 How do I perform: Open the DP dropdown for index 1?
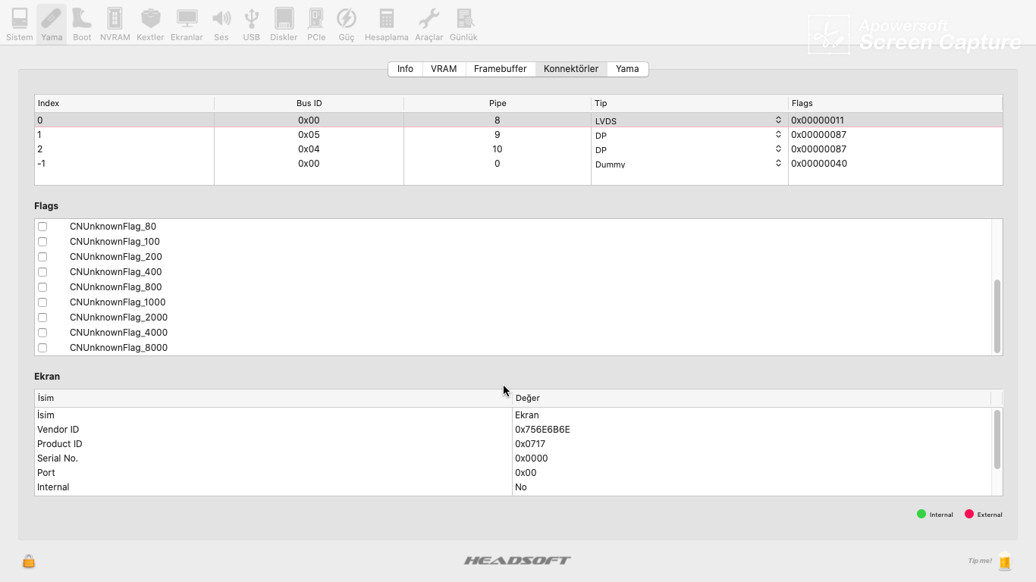pyautogui.click(x=777, y=134)
